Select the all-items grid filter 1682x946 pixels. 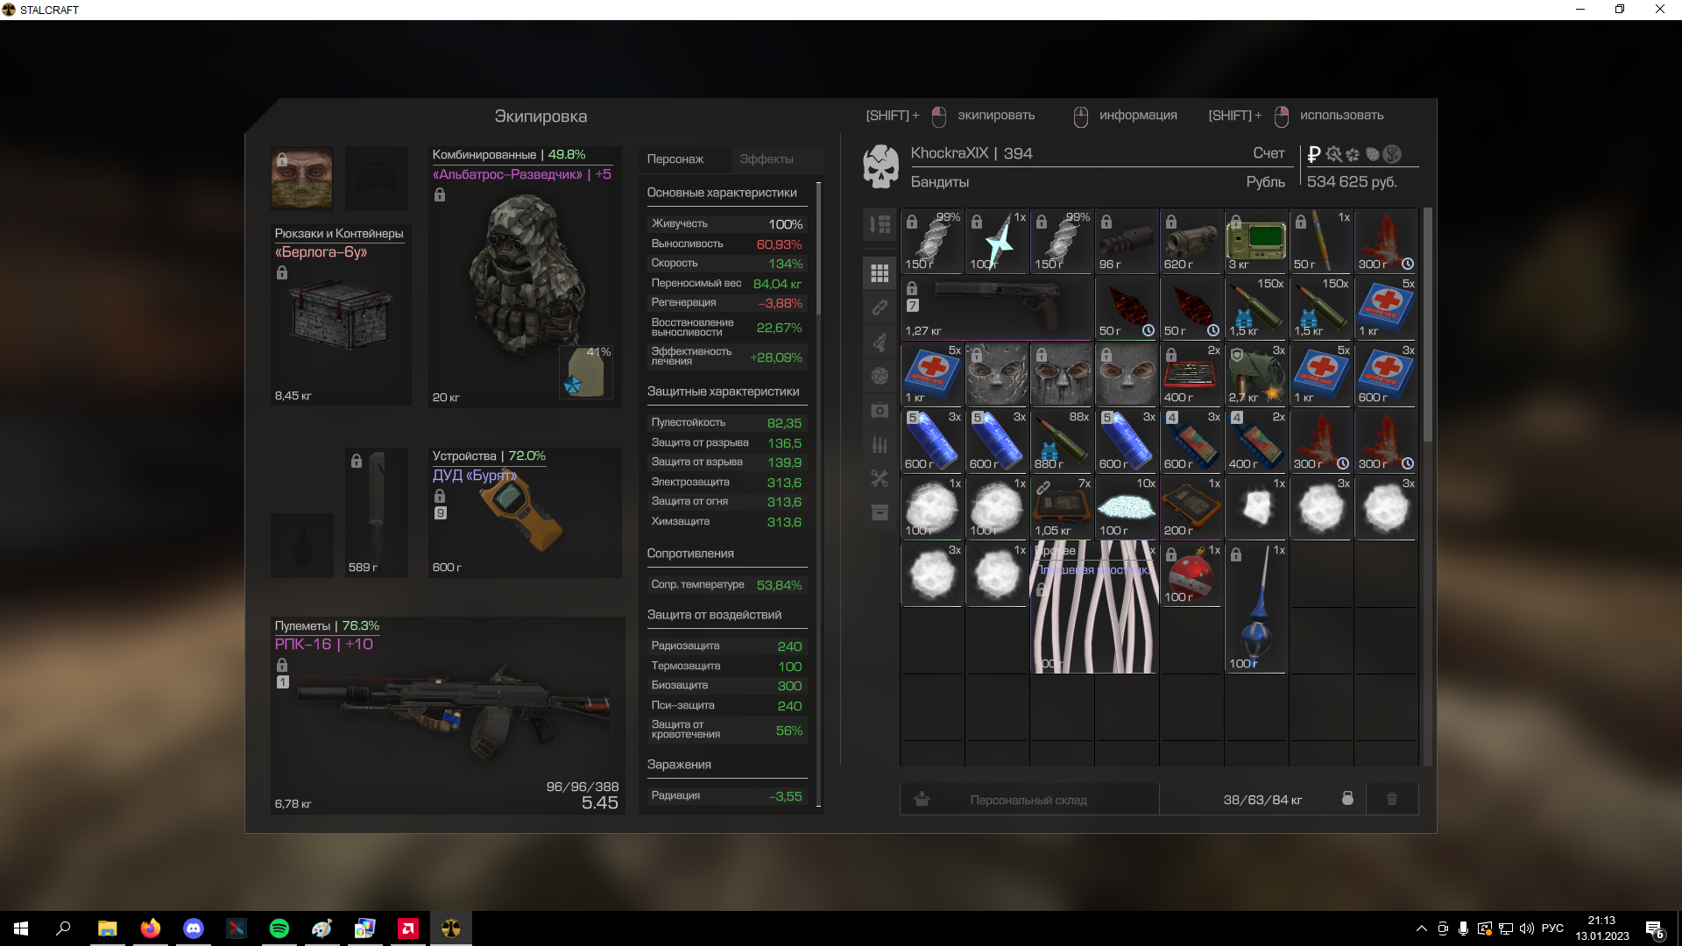[x=880, y=273]
